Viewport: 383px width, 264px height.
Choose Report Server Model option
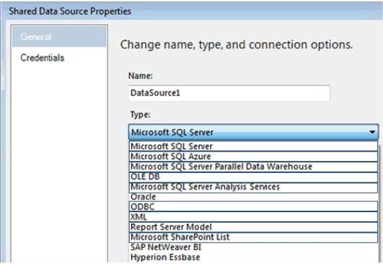point(253,227)
